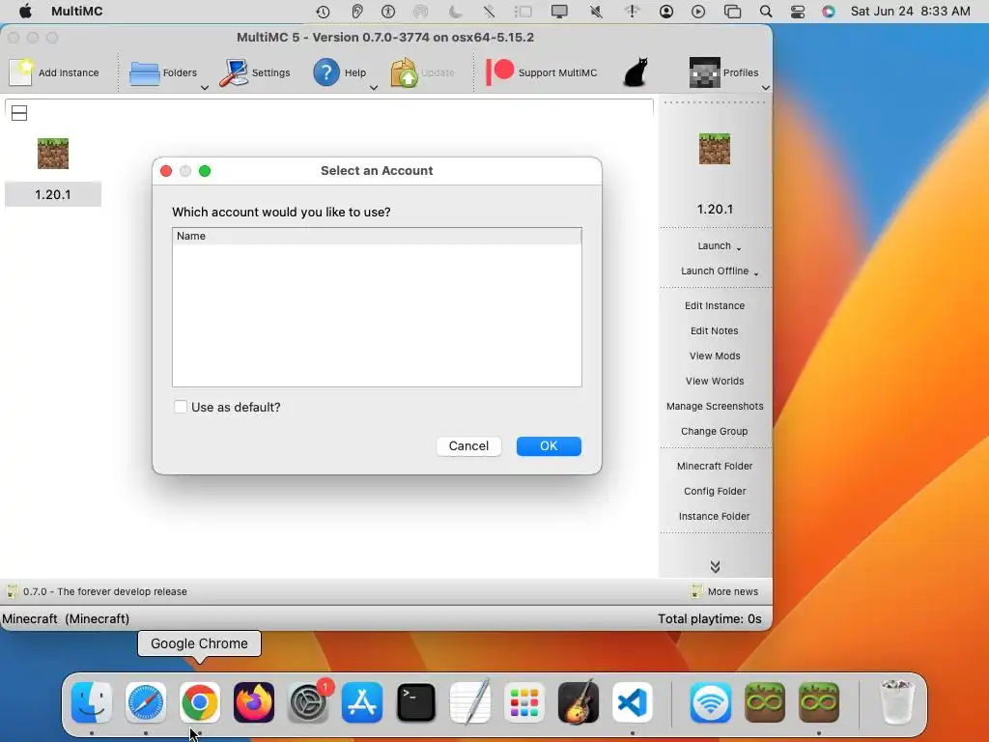Open Launchpad from the Dock

click(x=524, y=702)
